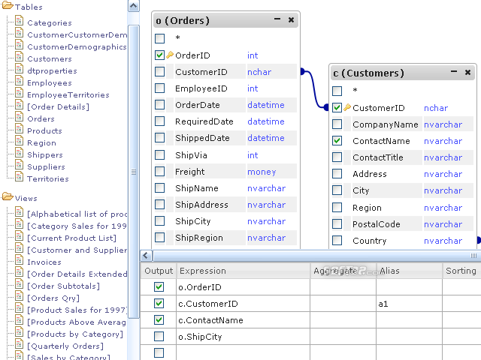Viewport: 481px width, 360px height.
Task: Click the table icon beside dtproperties
Action: 19,69
